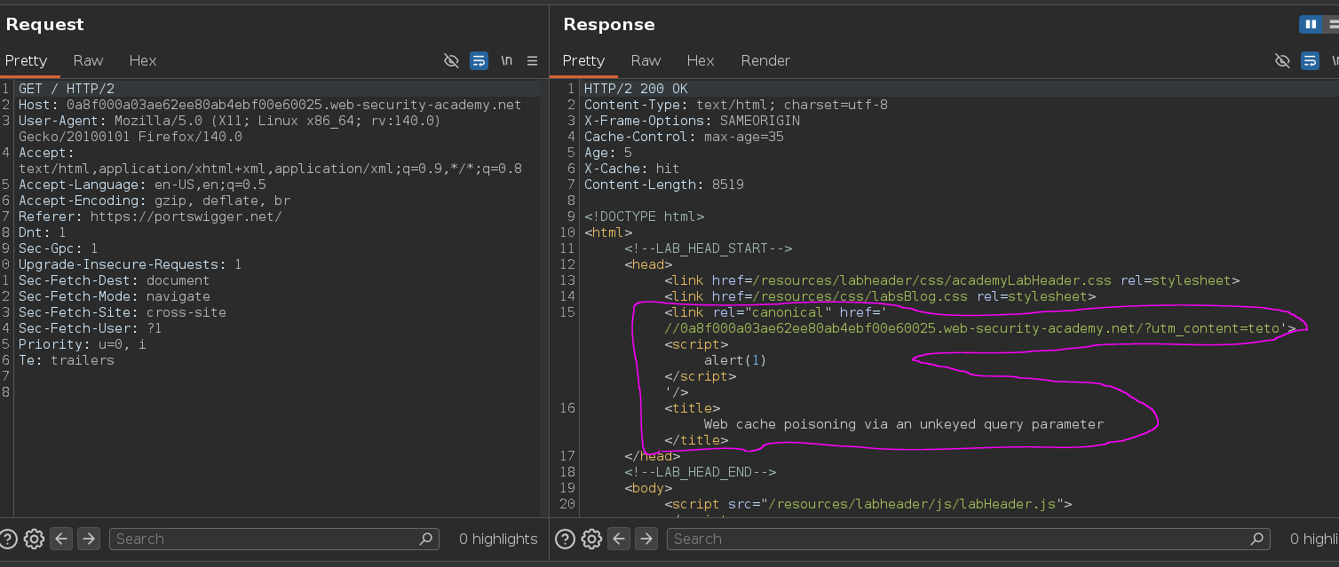Click the academyLabHeader.css link line
Image resolution: width=1339 pixels, height=567 pixels.
pos(952,280)
